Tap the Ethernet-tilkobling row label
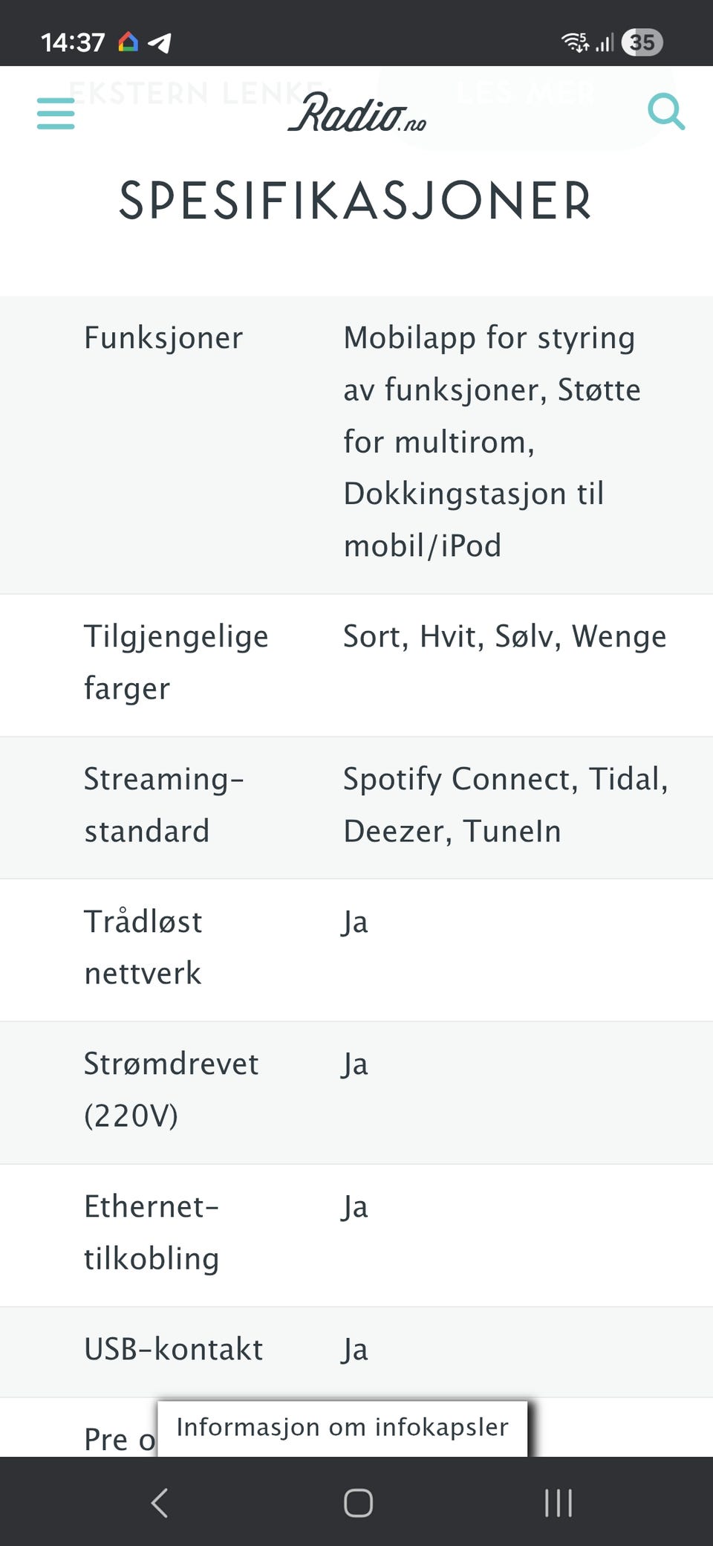 (152, 1232)
